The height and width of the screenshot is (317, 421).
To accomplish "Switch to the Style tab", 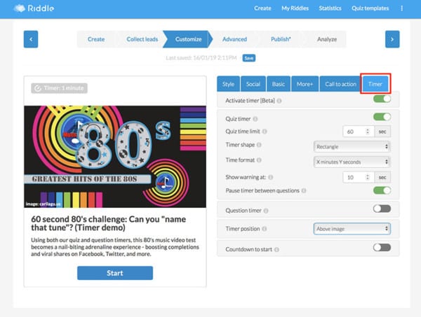I will [x=228, y=84].
